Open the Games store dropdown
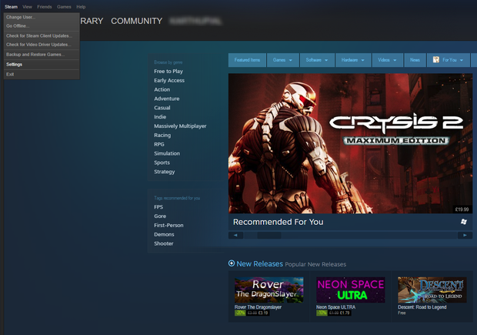The image size is (477, 335). click(x=283, y=59)
